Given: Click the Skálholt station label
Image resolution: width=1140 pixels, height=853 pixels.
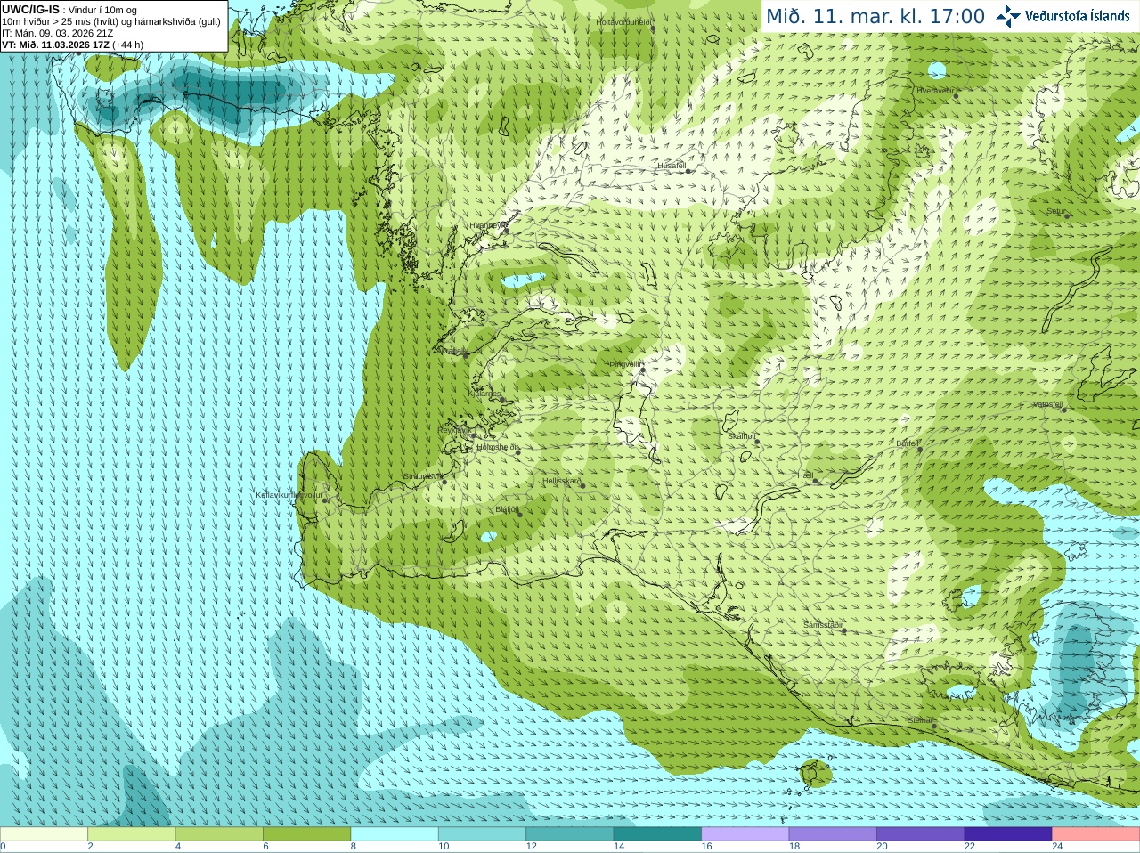Looking at the screenshot, I should pos(742,436).
